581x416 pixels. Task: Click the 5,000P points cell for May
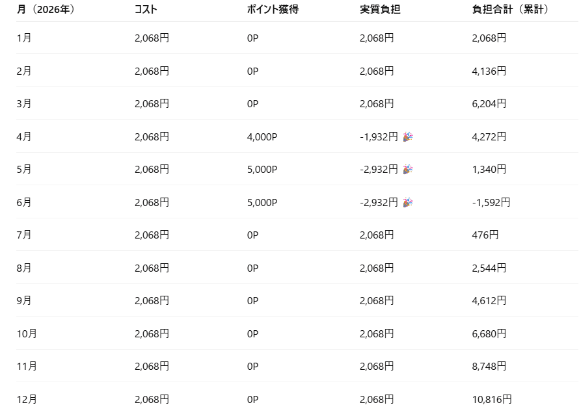click(262, 169)
